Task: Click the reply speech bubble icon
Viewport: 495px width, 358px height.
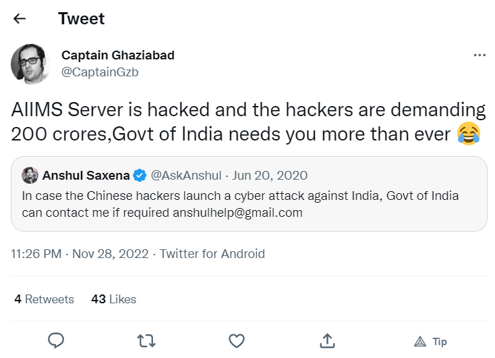Action: (56, 340)
